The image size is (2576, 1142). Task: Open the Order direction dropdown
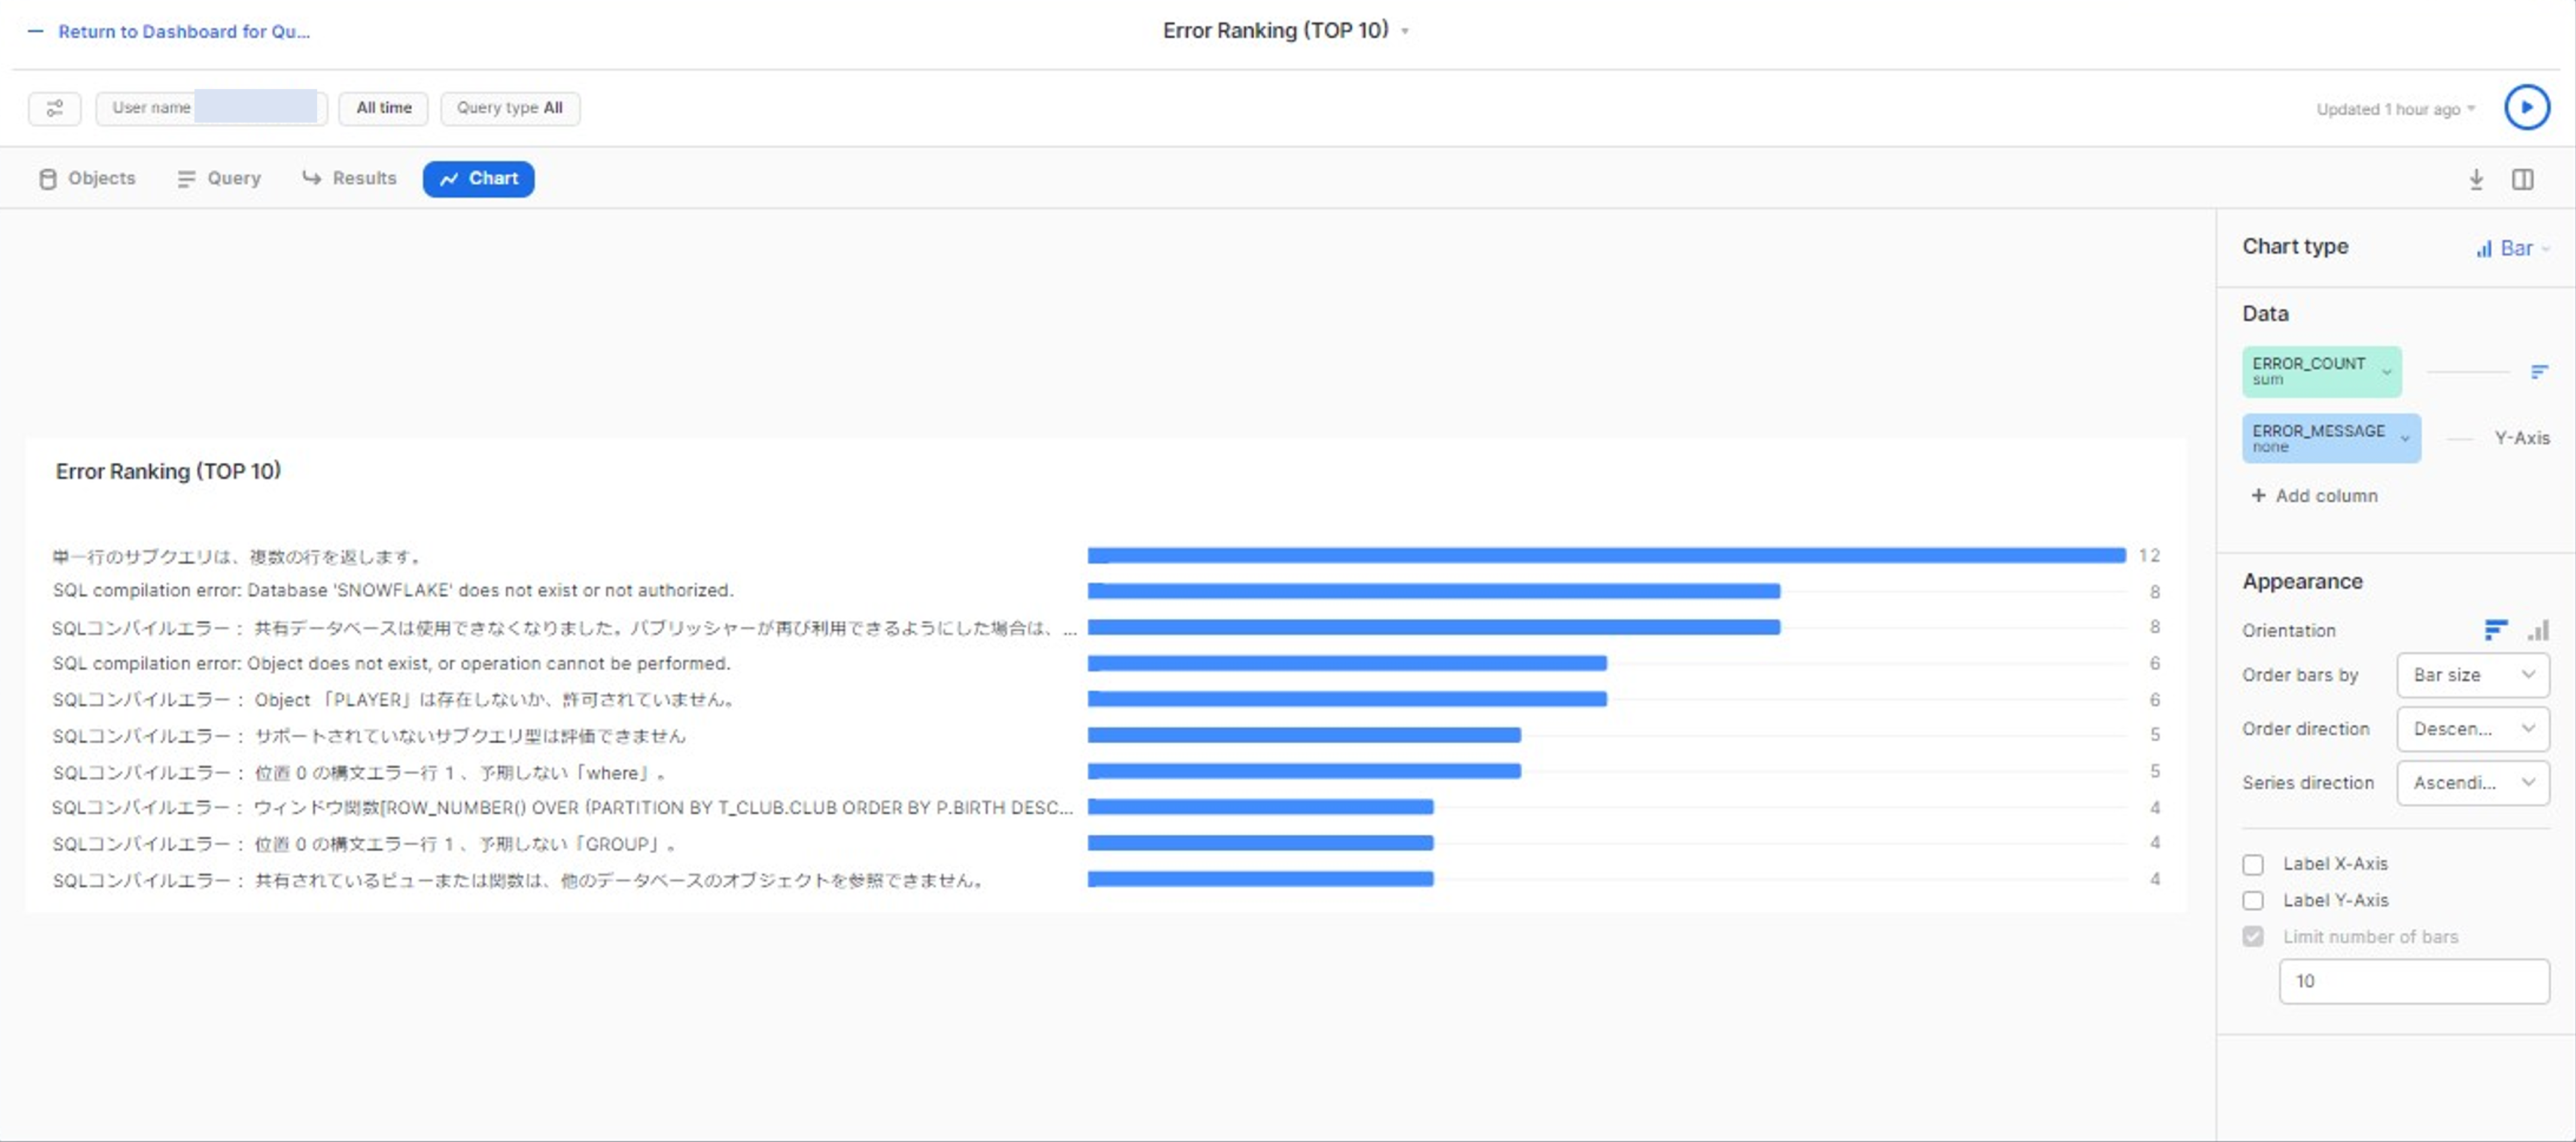pyautogui.click(x=2472, y=728)
